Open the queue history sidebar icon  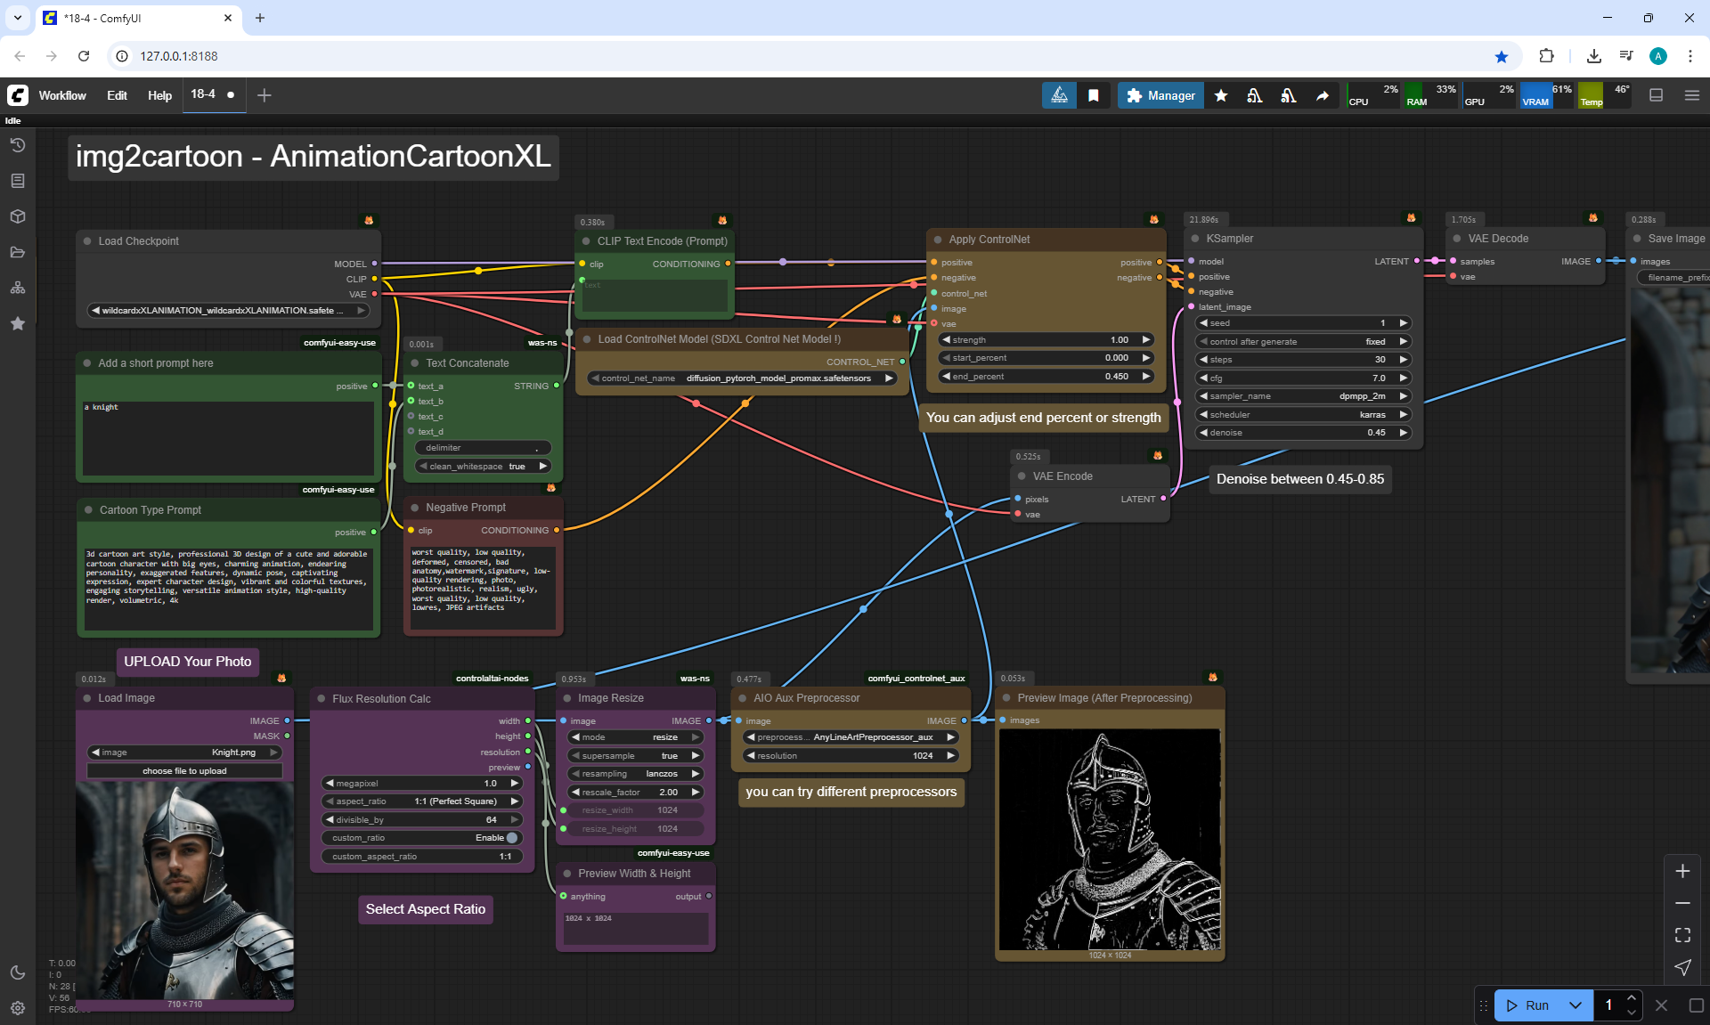click(x=18, y=145)
